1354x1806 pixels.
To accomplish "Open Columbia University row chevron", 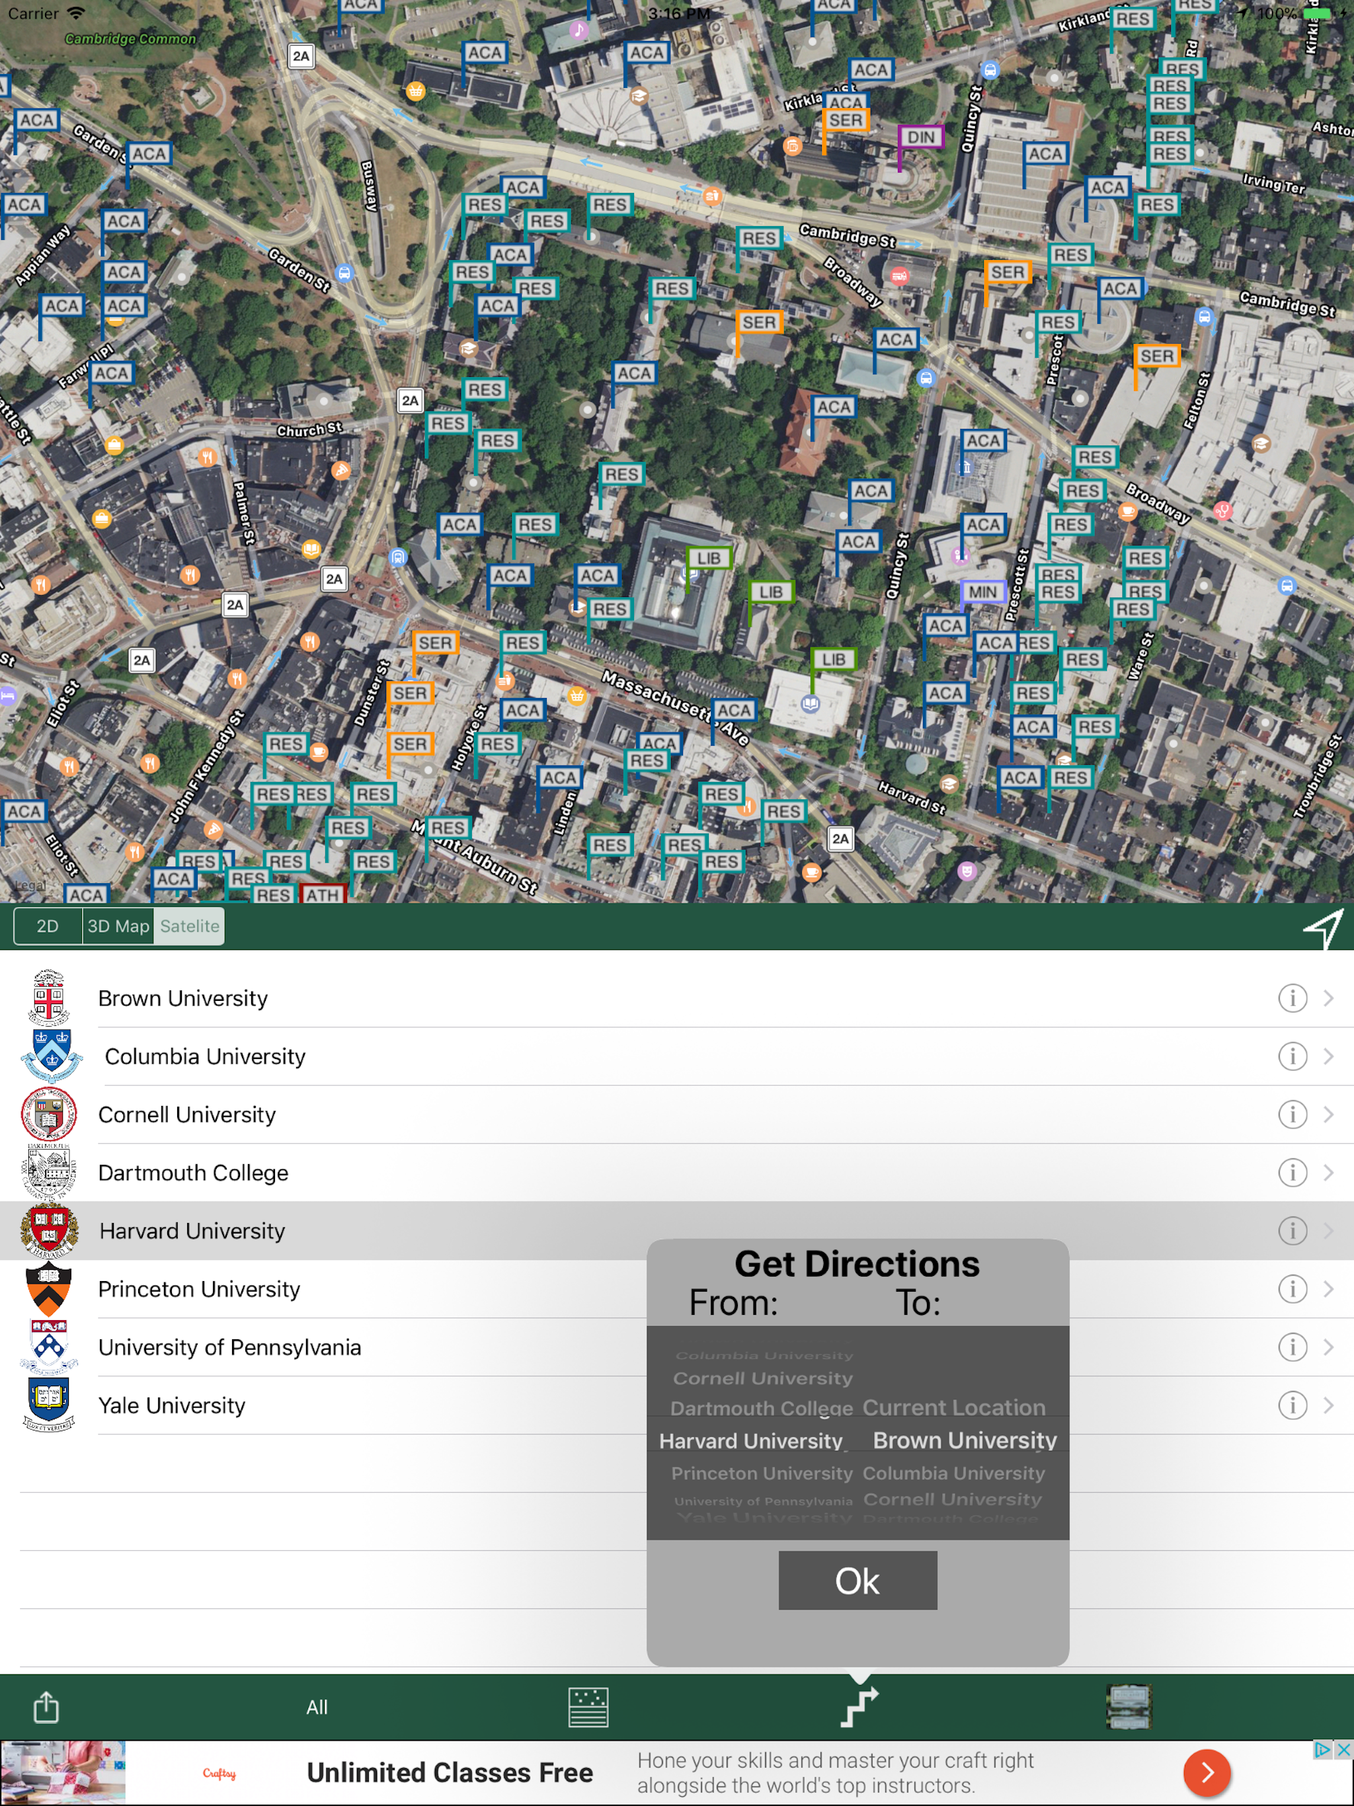I will 1329,1056.
